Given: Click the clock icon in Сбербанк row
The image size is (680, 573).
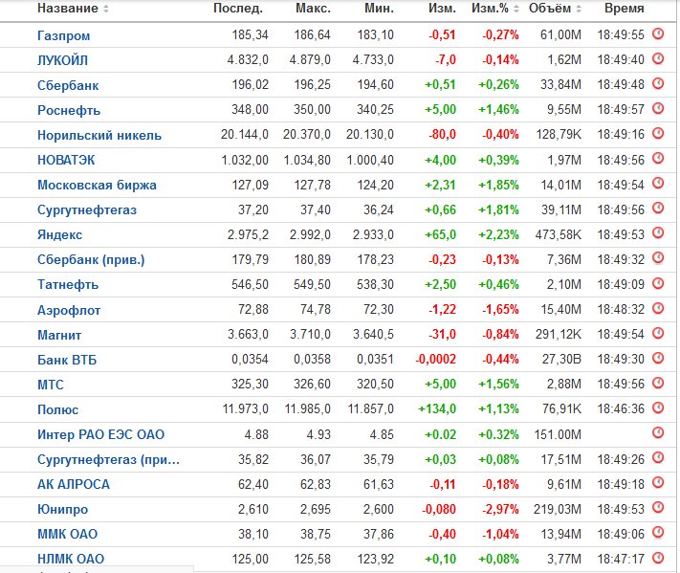Looking at the screenshot, I should (x=658, y=83).
